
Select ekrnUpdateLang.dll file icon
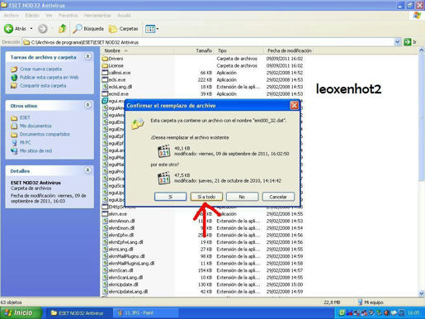(x=105, y=292)
